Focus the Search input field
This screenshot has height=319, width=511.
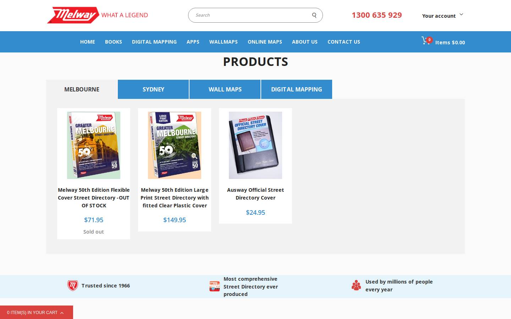point(255,15)
